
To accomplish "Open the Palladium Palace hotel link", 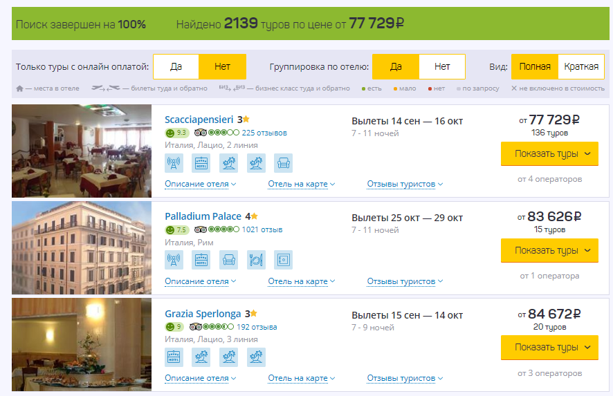I will coord(203,216).
